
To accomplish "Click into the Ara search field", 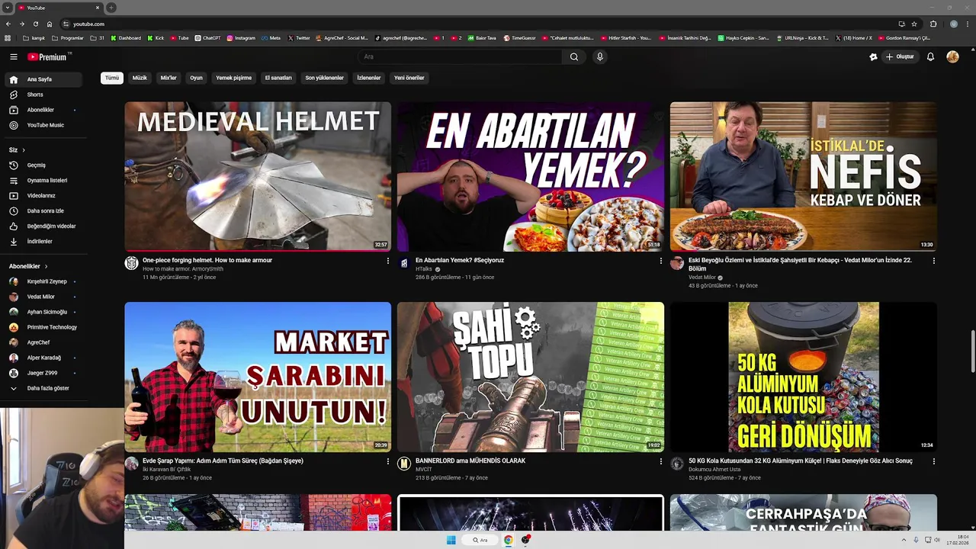I will point(460,56).
